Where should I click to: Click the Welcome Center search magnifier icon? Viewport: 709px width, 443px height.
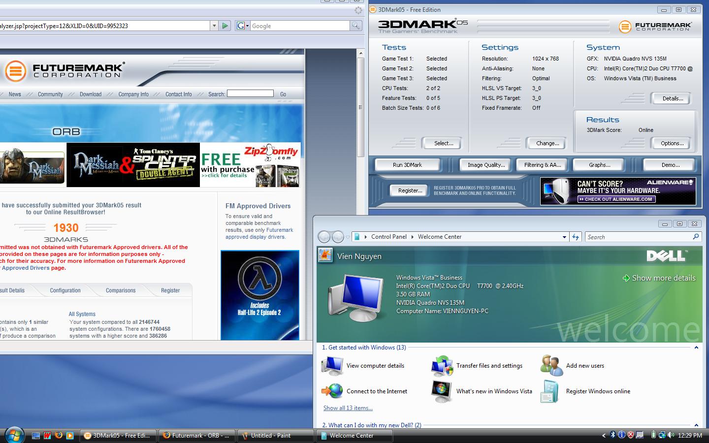pos(696,237)
